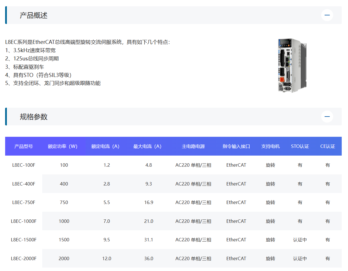This screenshot has height=271, width=348.
Task: Click the 额定功率（W）column header
Action: pyautogui.click(x=63, y=146)
